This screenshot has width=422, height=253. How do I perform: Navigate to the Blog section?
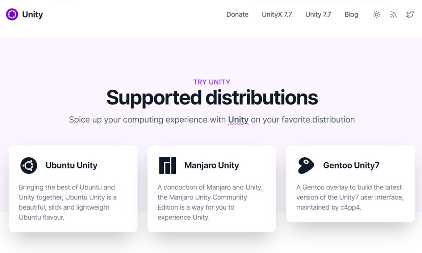pyautogui.click(x=351, y=14)
